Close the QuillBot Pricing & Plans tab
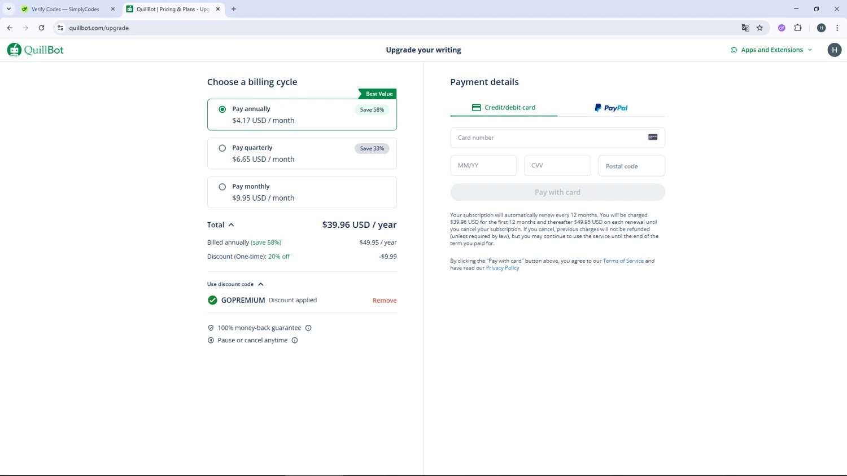The width and height of the screenshot is (847, 476). click(218, 9)
